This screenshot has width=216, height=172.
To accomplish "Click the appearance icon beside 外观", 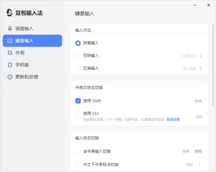I will (10, 53).
